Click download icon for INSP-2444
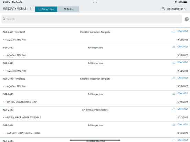190x142 pixels. click(x=174, y=125)
